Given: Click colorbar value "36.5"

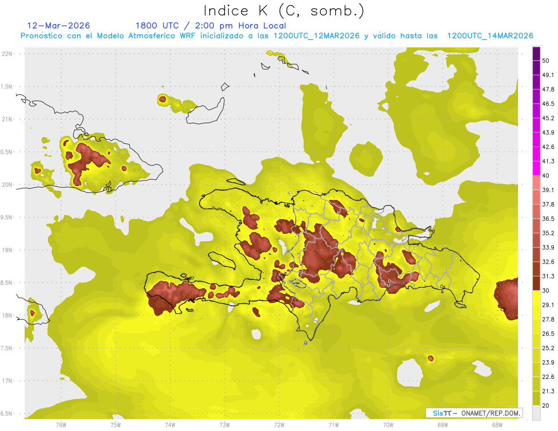Looking at the screenshot, I should pos(549,219).
